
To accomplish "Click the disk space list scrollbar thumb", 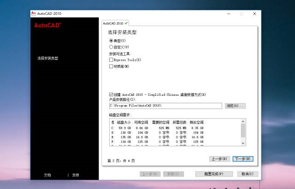I will tap(243, 130).
